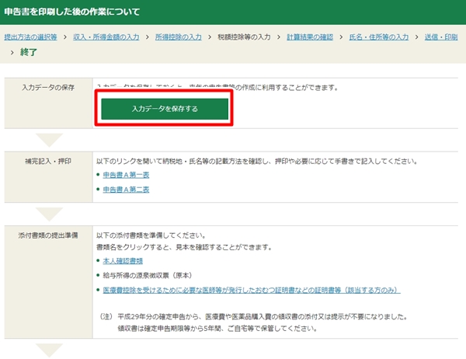This screenshot has width=466, height=359.
Task: Click the 添付書類の提出準備 row label
Action: point(48,235)
